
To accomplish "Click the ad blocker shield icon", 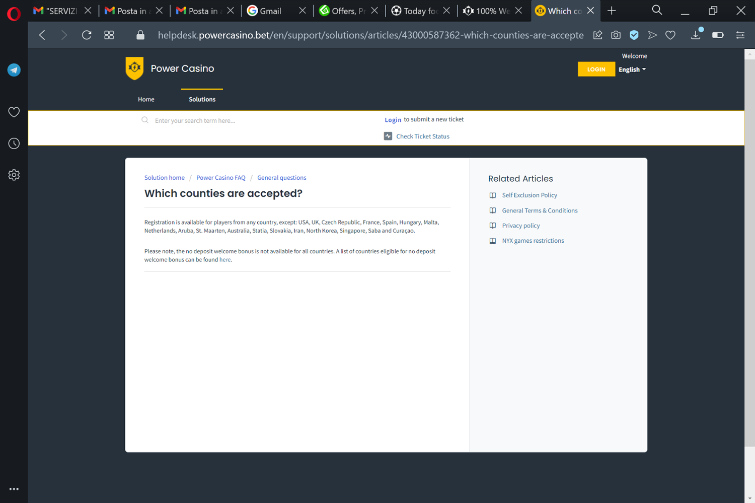I will click(x=634, y=35).
